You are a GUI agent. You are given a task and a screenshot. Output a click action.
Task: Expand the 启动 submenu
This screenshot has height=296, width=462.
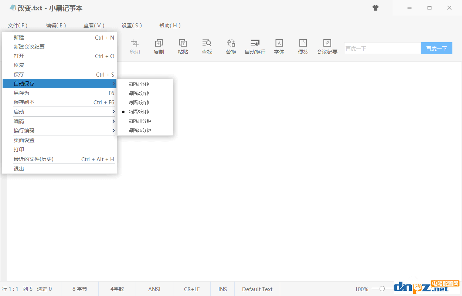point(59,112)
